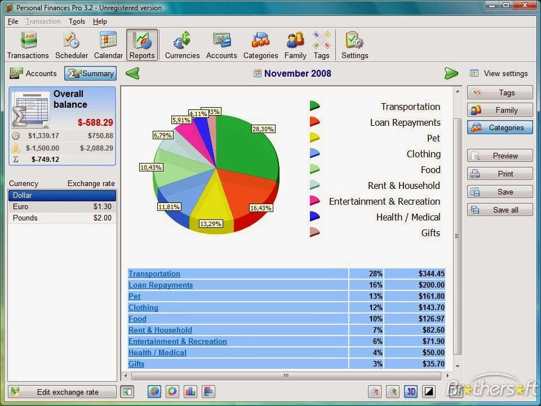Viewport: 541px width, 406px height.
Task: Click the zoom out chart icon
Action: 375,391
